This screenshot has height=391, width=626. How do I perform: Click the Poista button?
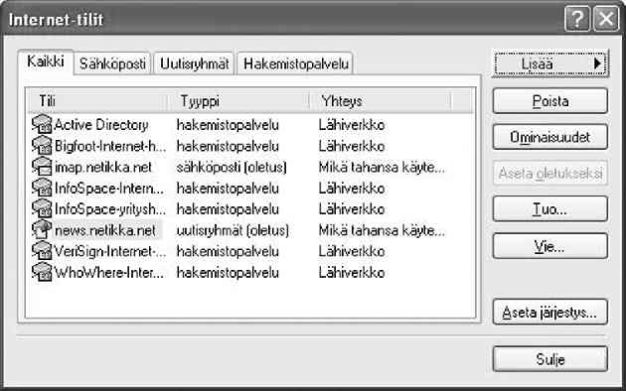coord(550,101)
